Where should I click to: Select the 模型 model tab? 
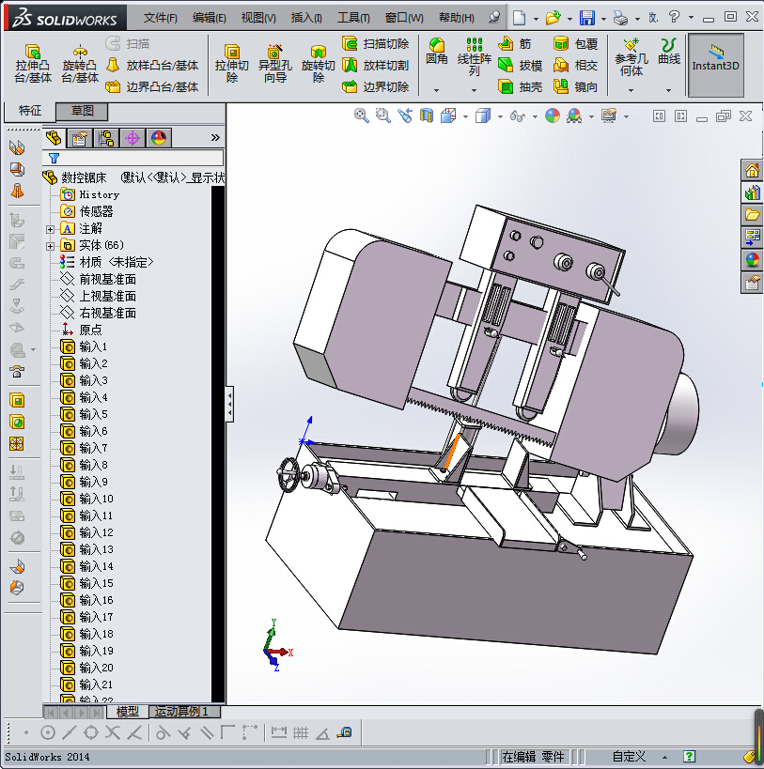pyautogui.click(x=127, y=711)
